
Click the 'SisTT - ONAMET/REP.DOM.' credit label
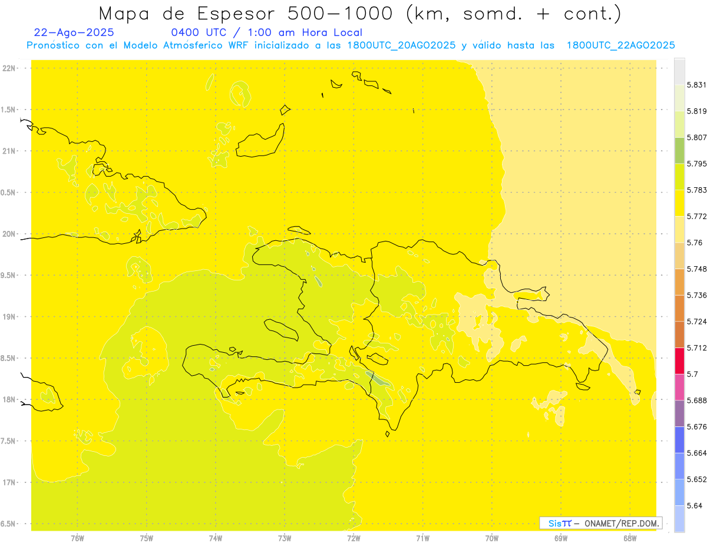(601, 523)
